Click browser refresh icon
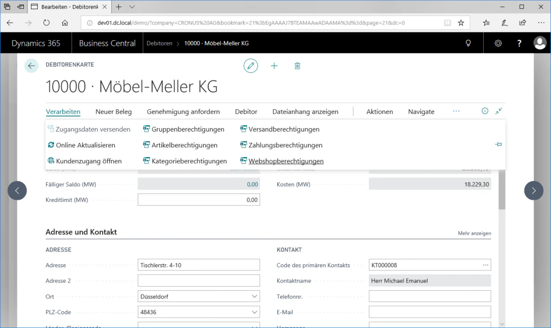 click(x=46, y=23)
